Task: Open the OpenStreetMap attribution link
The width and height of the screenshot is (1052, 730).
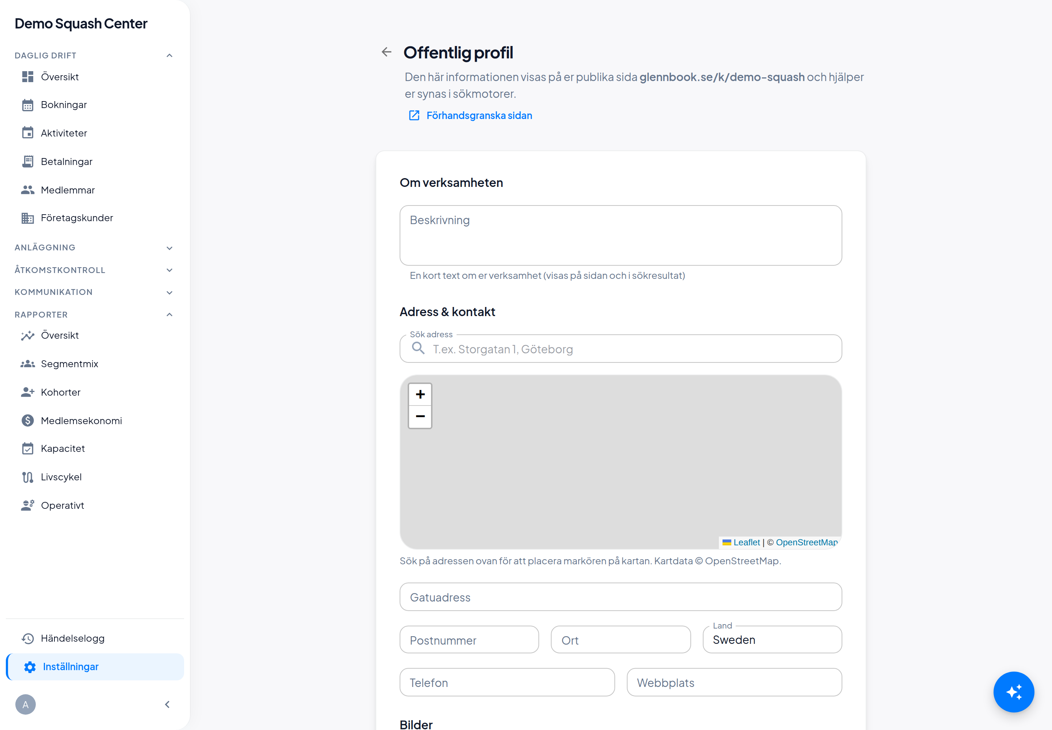Action: pyautogui.click(x=807, y=542)
